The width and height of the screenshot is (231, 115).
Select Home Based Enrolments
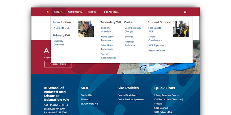pos(107,39)
